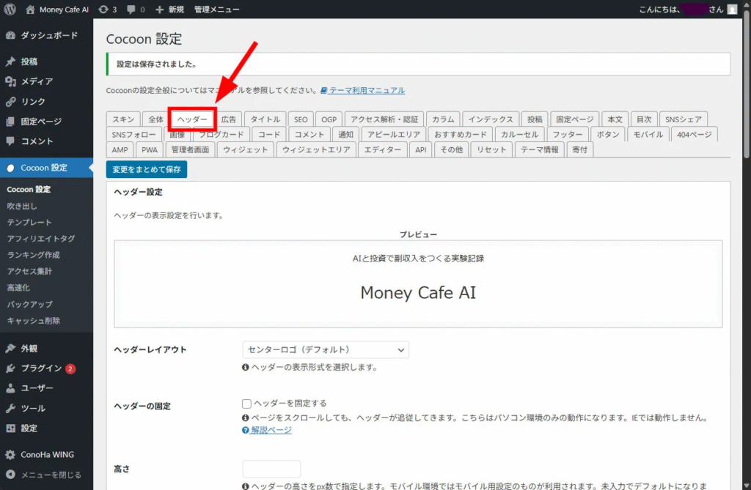Open the PWA tab
The image size is (751, 490).
(150, 149)
